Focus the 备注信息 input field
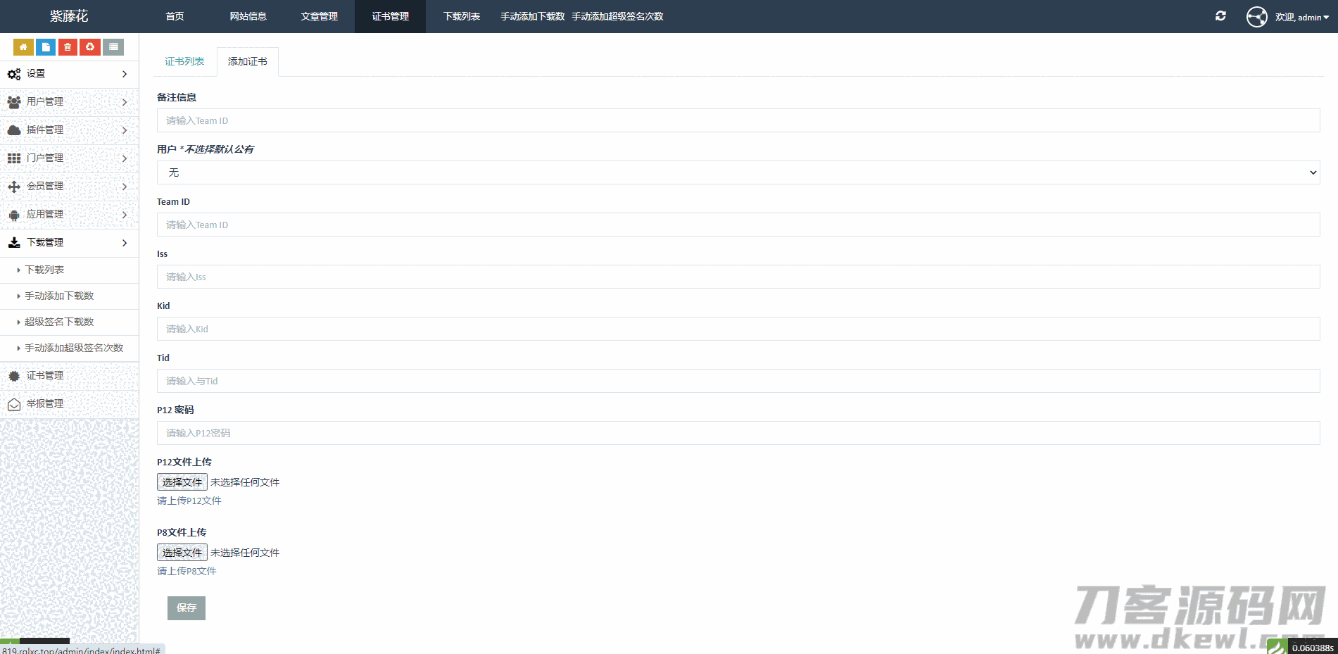The width and height of the screenshot is (1338, 654). tap(738, 120)
